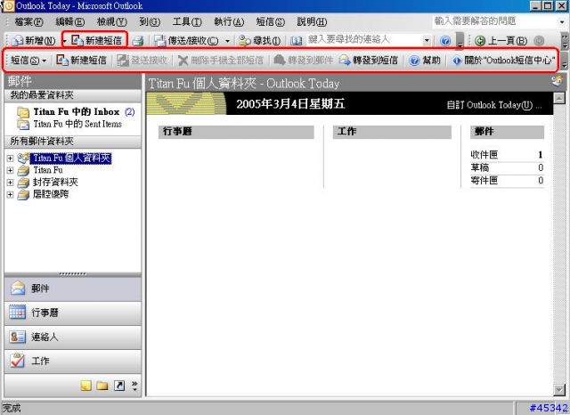Click the notes icon in navigation bar
This screenshot has width=570, height=415.
(x=86, y=386)
